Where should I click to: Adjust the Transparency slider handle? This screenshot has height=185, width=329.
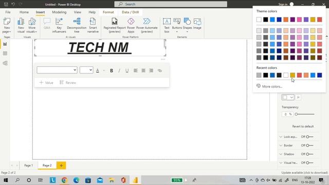[296, 114]
